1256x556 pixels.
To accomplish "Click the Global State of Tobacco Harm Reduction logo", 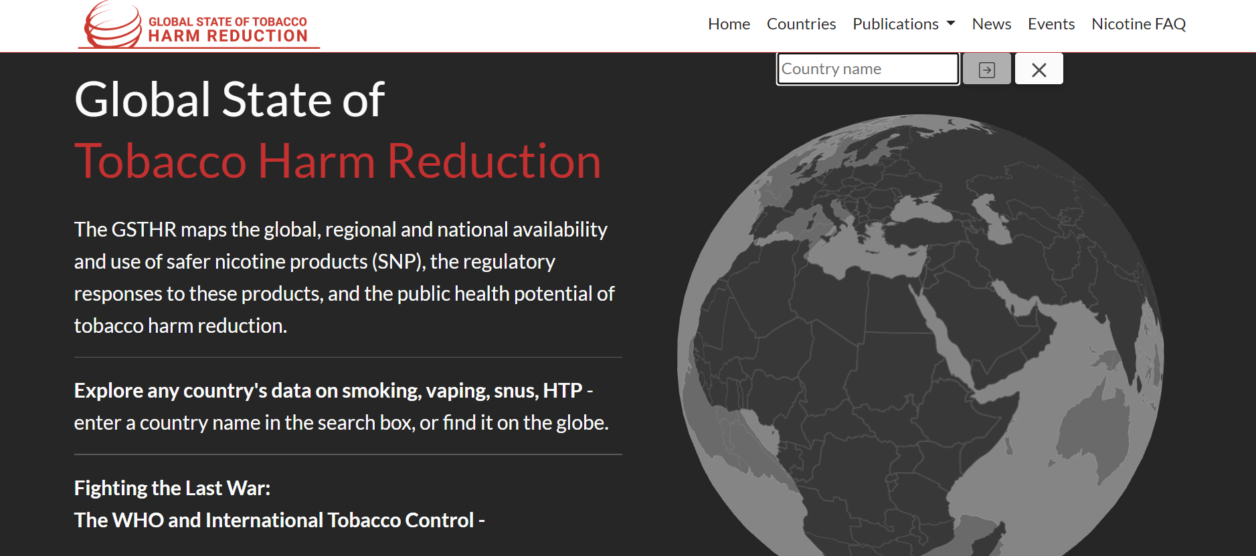I will point(199,25).
